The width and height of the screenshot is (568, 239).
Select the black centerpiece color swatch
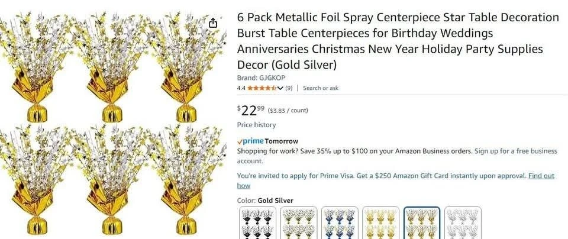tap(258, 222)
